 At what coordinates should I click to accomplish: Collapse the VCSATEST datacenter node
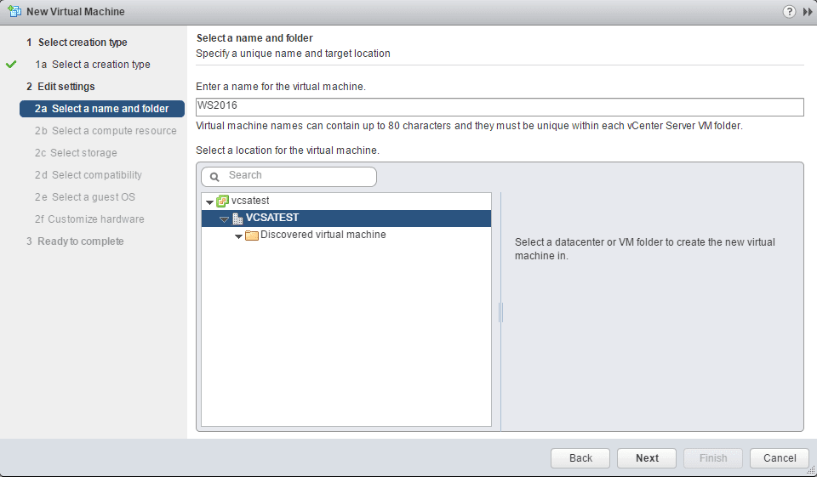point(224,219)
